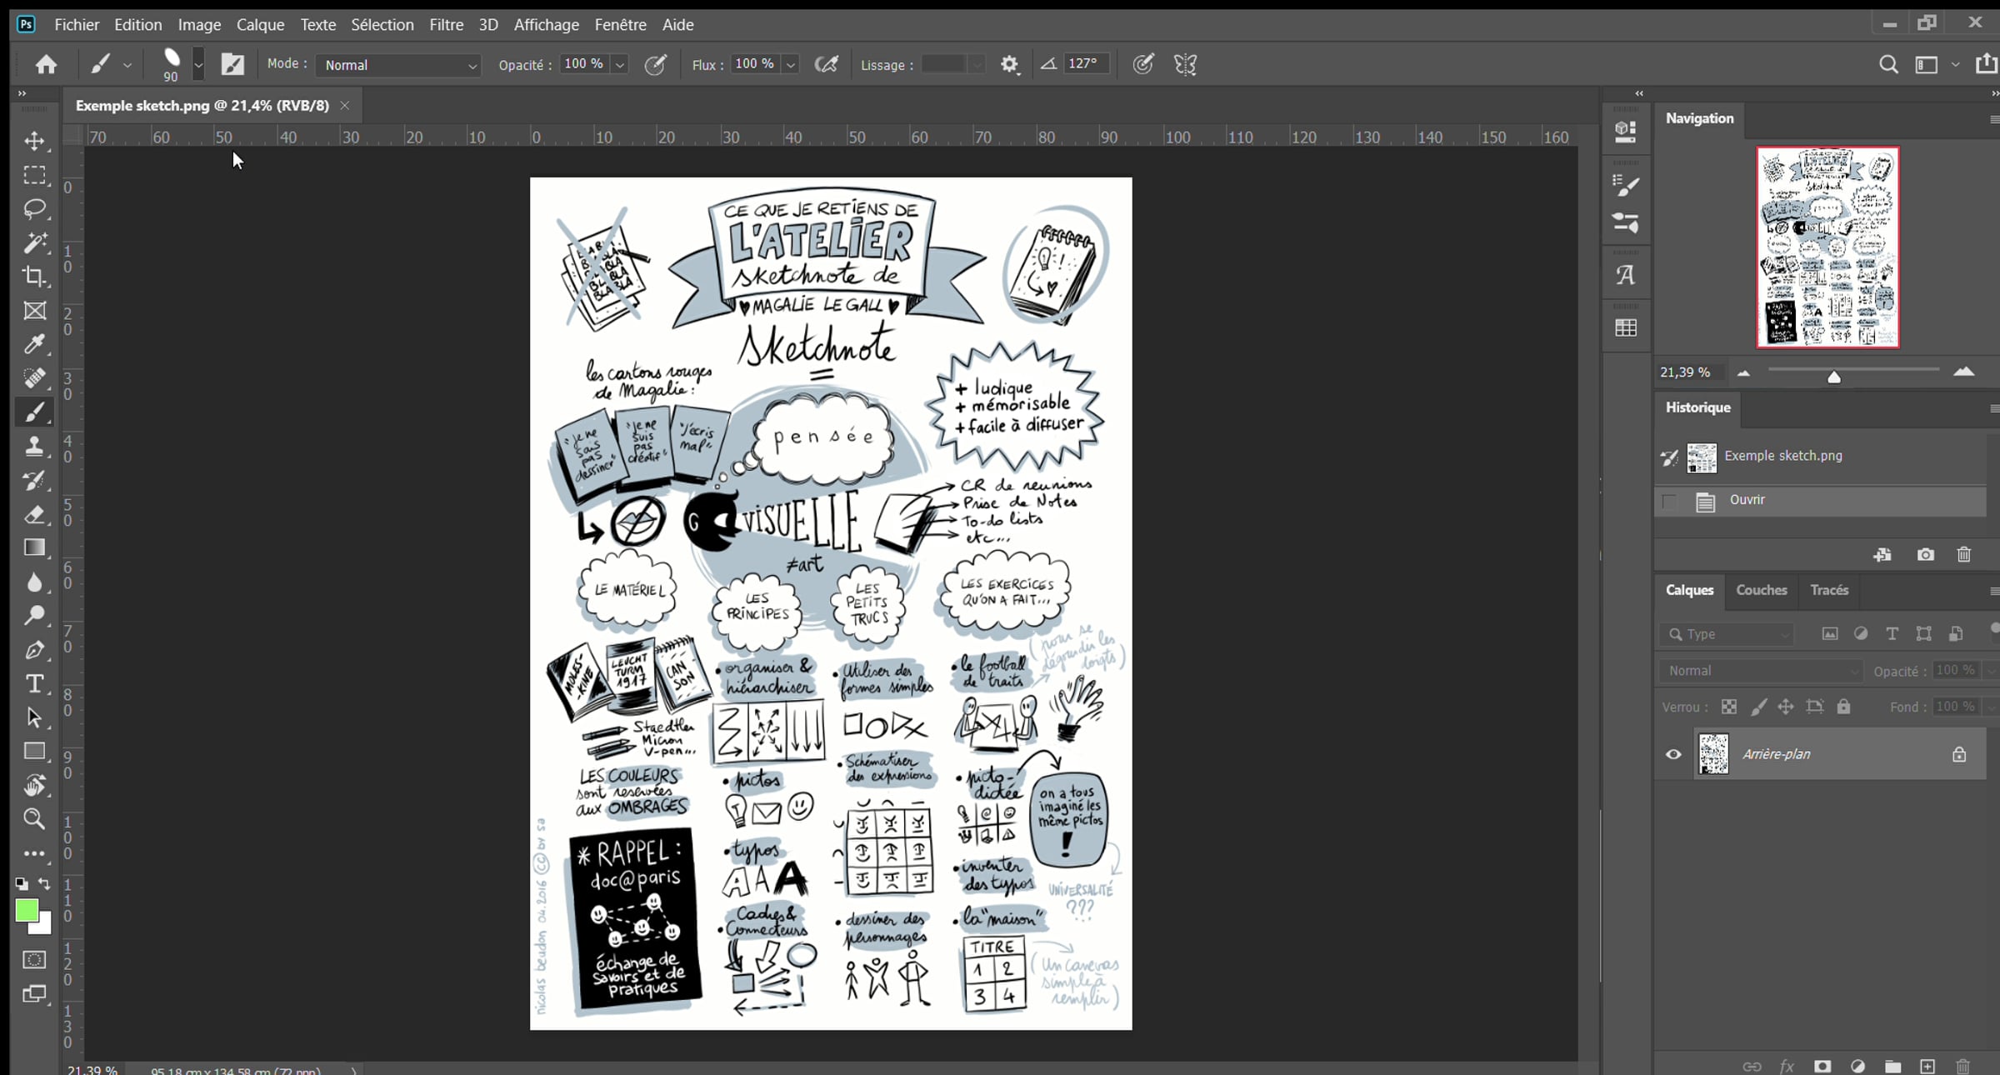Toggle history brush source box next to Ouvrir

pyautogui.click(x=1669, y=502)
